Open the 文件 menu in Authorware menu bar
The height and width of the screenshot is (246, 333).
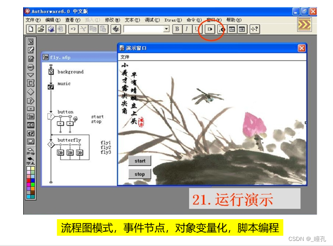tap(33, 20)
